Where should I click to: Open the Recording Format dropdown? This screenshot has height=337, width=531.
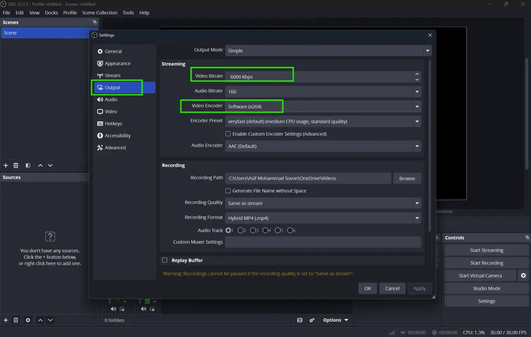323,218
